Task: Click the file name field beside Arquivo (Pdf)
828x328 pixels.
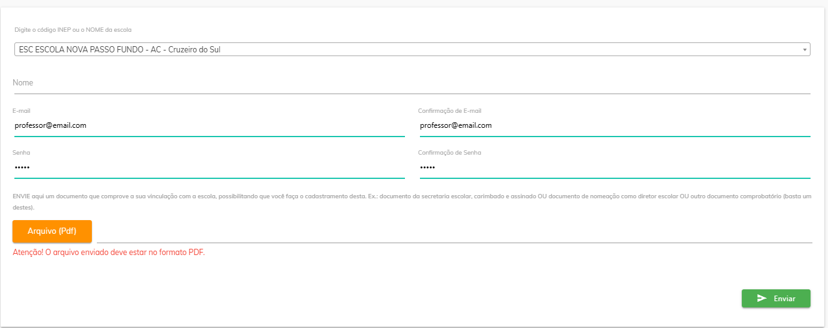Action: (x=454, y=232)
